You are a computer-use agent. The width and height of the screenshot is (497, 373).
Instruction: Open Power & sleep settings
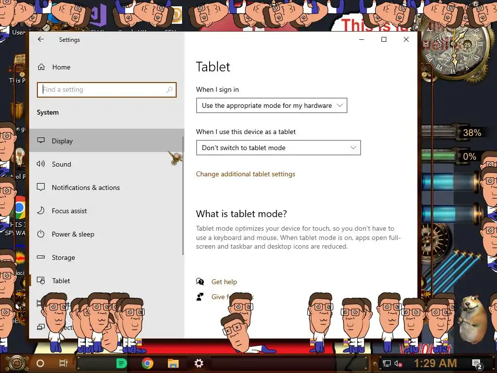click(106, 234)
